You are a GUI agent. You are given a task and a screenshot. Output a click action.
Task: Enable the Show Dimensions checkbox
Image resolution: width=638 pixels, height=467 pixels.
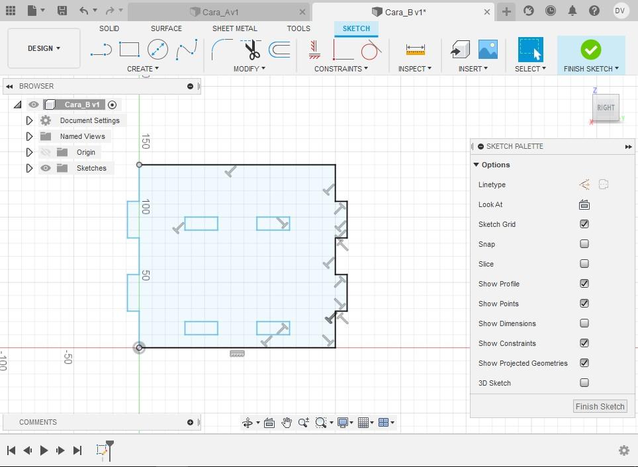[584, 323]
